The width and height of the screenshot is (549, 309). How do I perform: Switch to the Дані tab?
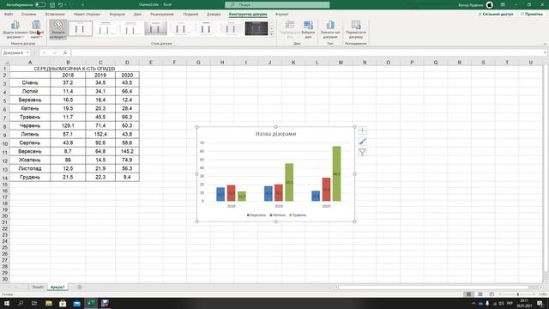pos(137,14)
